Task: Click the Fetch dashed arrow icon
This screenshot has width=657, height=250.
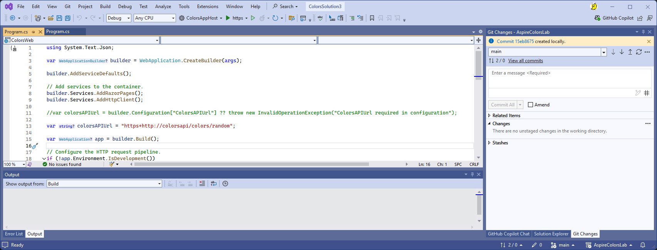Action: pos(613,52)
